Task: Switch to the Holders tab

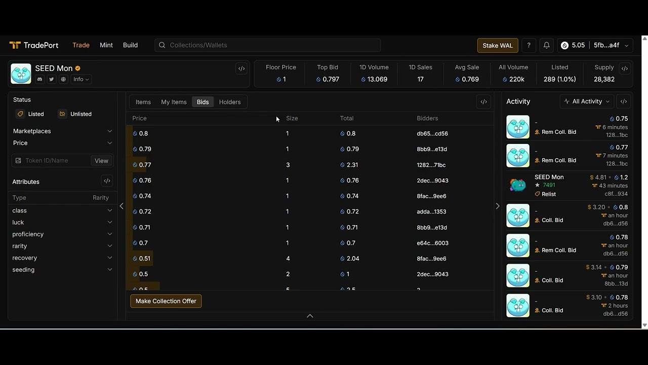Action: click(x=230, y=102)
